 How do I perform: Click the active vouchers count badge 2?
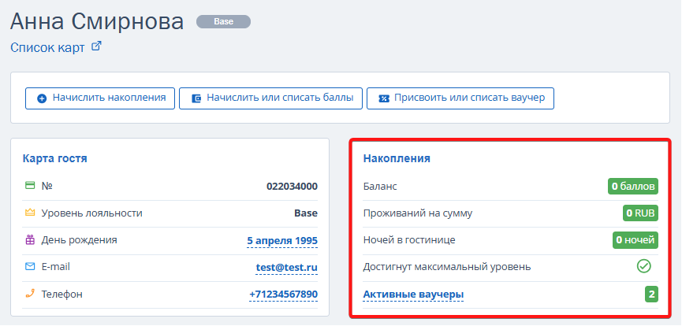(x=651, y=295)
